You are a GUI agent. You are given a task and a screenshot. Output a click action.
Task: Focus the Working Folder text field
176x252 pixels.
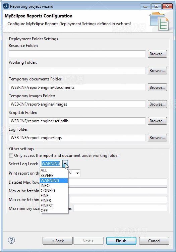77,71
